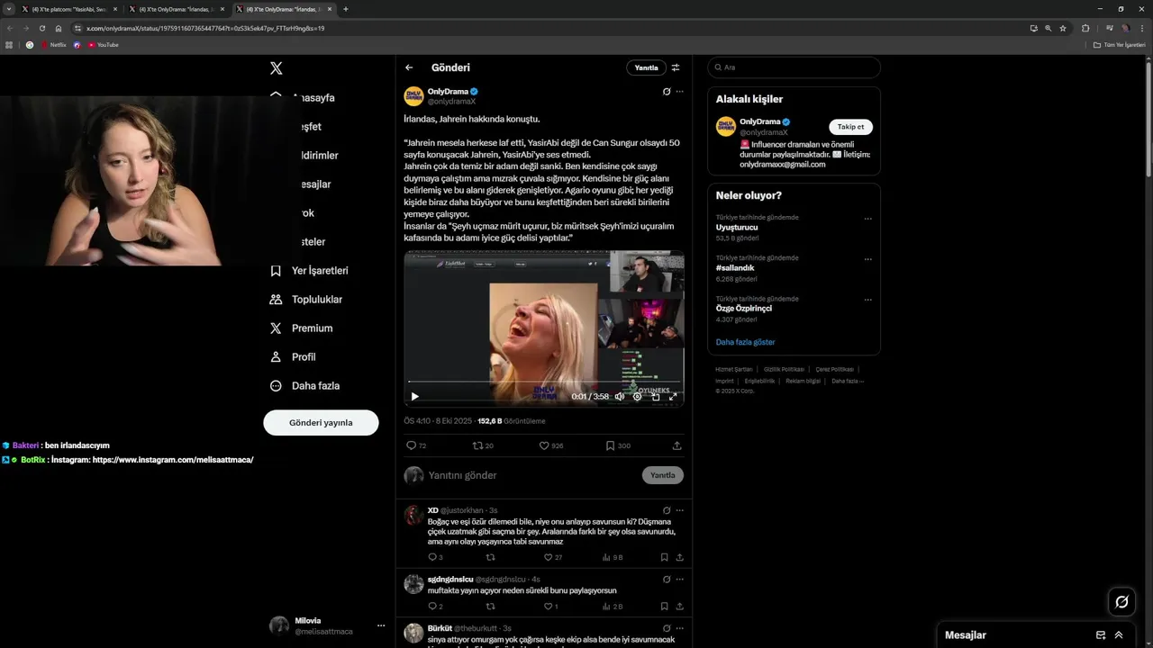Open Topluluklar in the sidebar
The width and height of the screenshot is (1153, 648).
307,300
